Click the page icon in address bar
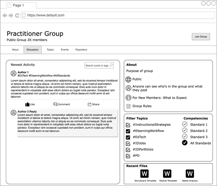Viewport: 217px width, 186px height. point(24,15)
